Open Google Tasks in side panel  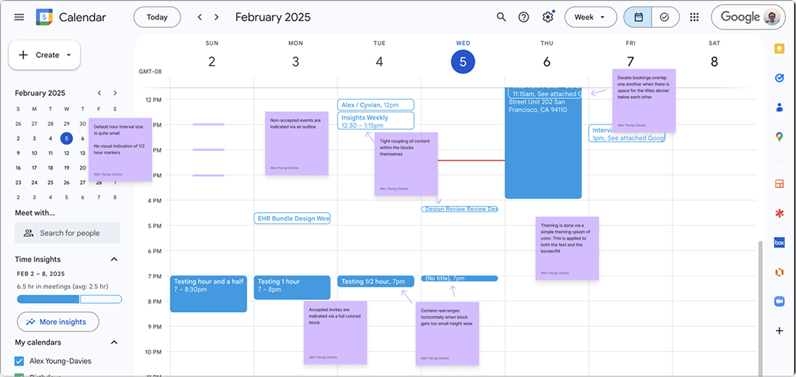point(779,78)
